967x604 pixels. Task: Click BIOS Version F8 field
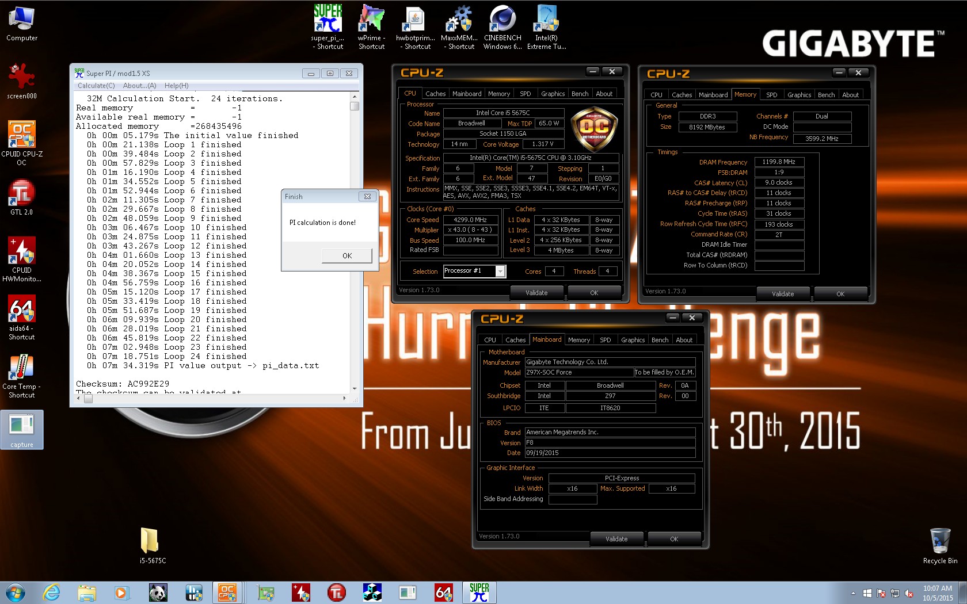click(x=610, y=443)
